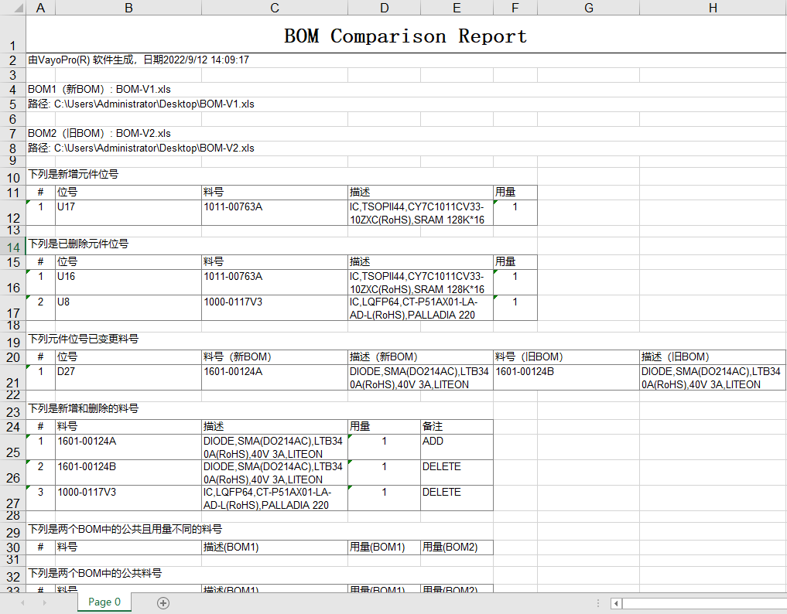Click the previous sheet navigation arrow
Viewport: 787px width, 614px height.
click(23, 602)
